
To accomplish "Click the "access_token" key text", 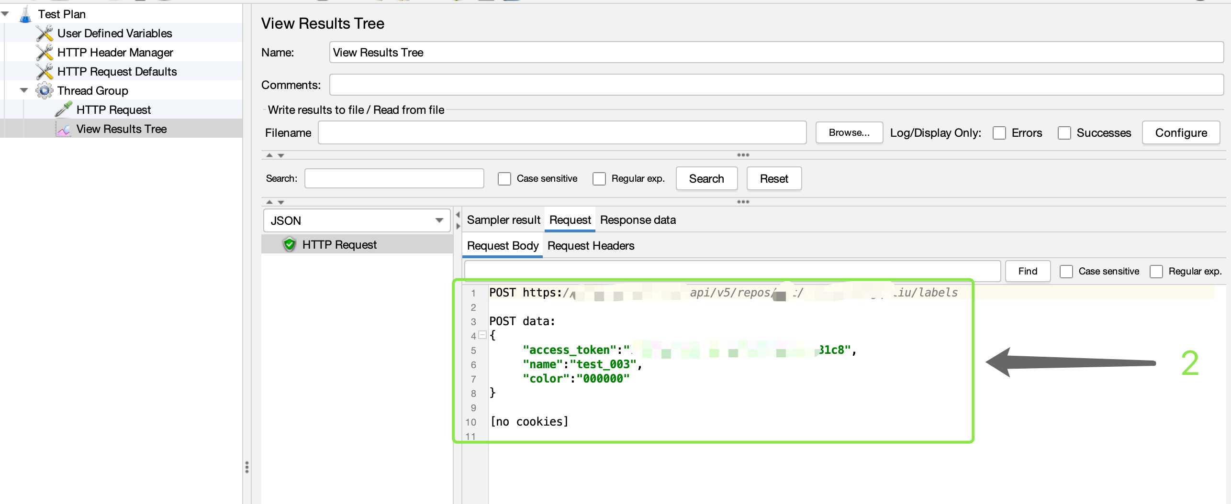I will [569, 350].
